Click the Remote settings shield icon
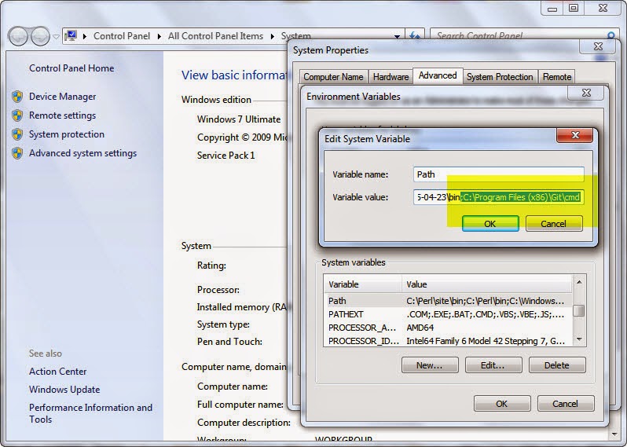This screenshot has width=627, height=447. coord(17,115)
